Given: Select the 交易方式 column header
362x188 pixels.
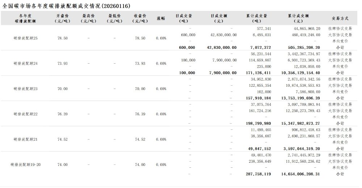Looking at the screenshot, I should (x=340, y=18).
